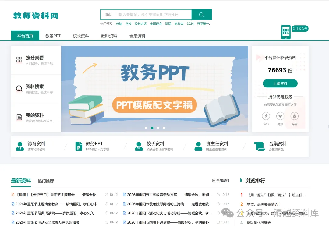Open the 平台首页 navigation tab

click(x=25, y=36)
